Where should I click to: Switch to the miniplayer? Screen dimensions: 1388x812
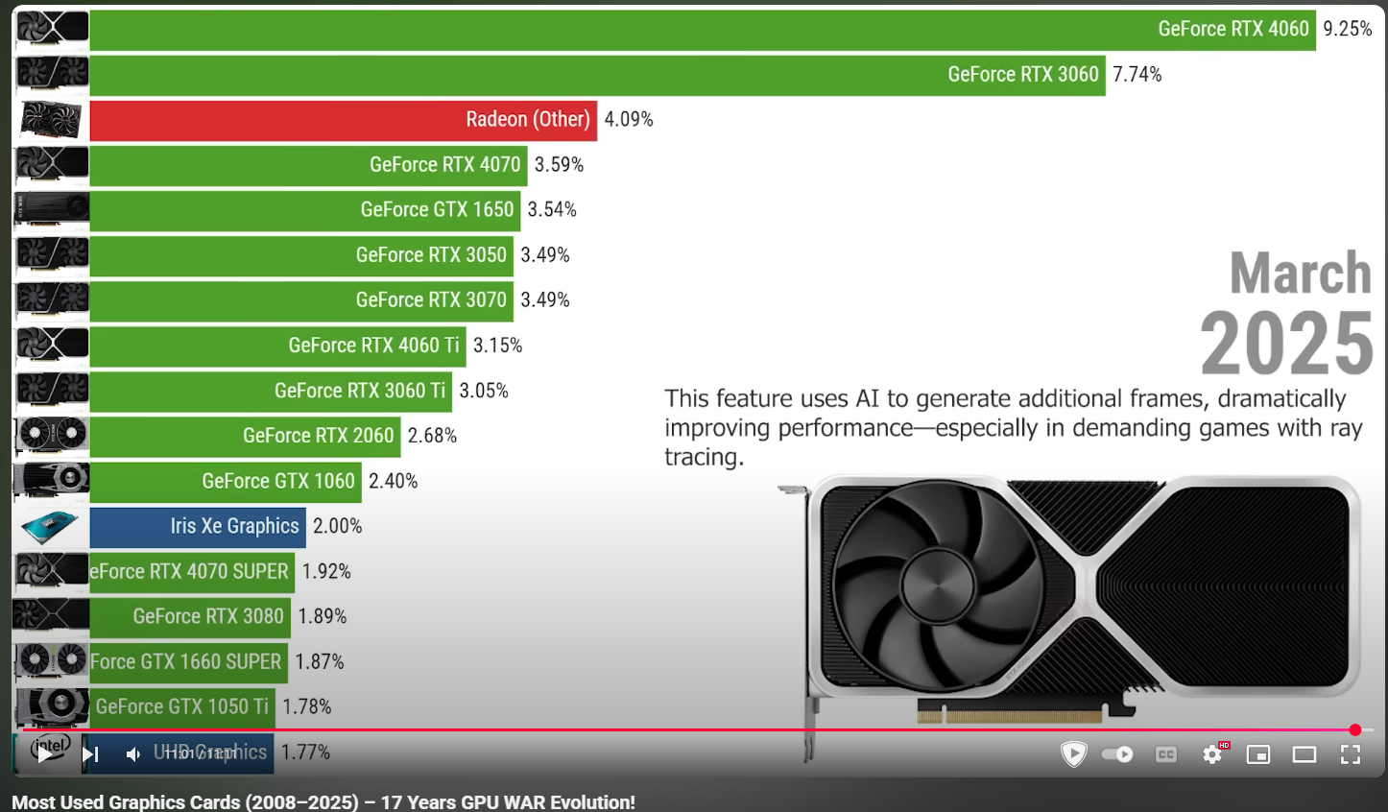click(x=1258, y=754)
